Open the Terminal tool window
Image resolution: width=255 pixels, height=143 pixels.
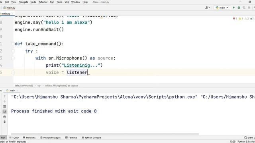pos(71,137)
